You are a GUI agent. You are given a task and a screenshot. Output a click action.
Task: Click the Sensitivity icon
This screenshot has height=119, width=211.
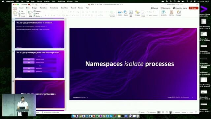coord(163,12)
